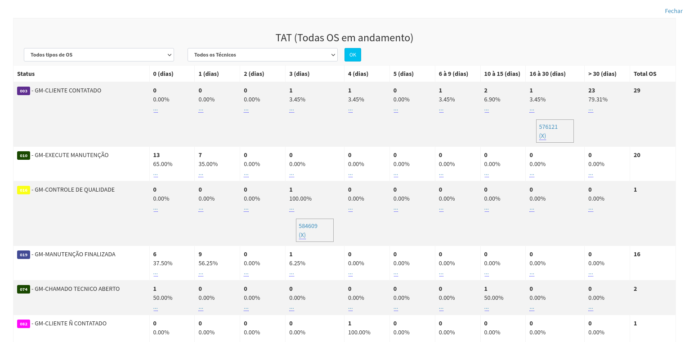Screen dimensions: 689x342
Task: Expand the "..." link below 37.50%
Action: point(156,273)
